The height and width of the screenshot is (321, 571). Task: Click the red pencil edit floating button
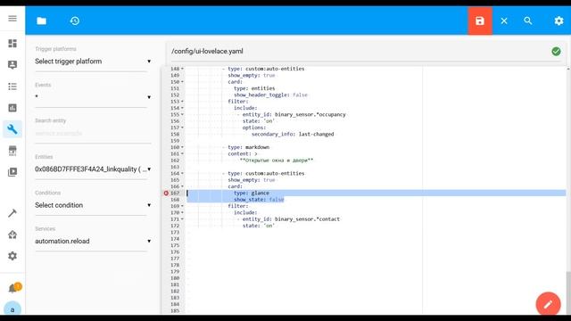548,304
